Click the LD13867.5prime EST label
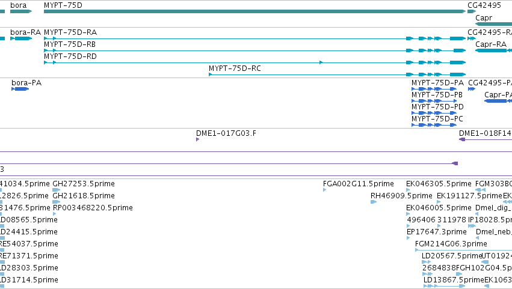The image size is (512, 289). (x=454, y=281)
